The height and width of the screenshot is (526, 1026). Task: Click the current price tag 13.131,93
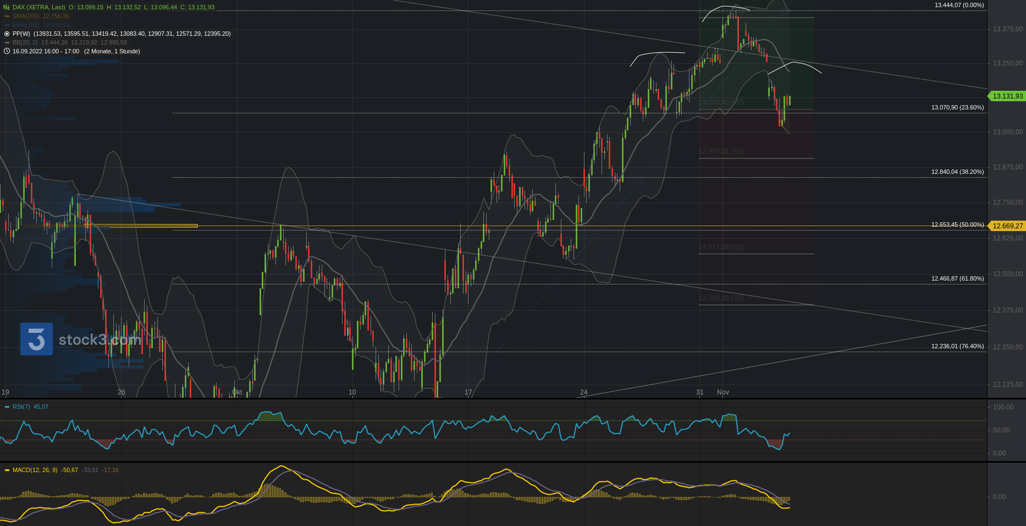pyautogui.click(x=1007, y=96)
